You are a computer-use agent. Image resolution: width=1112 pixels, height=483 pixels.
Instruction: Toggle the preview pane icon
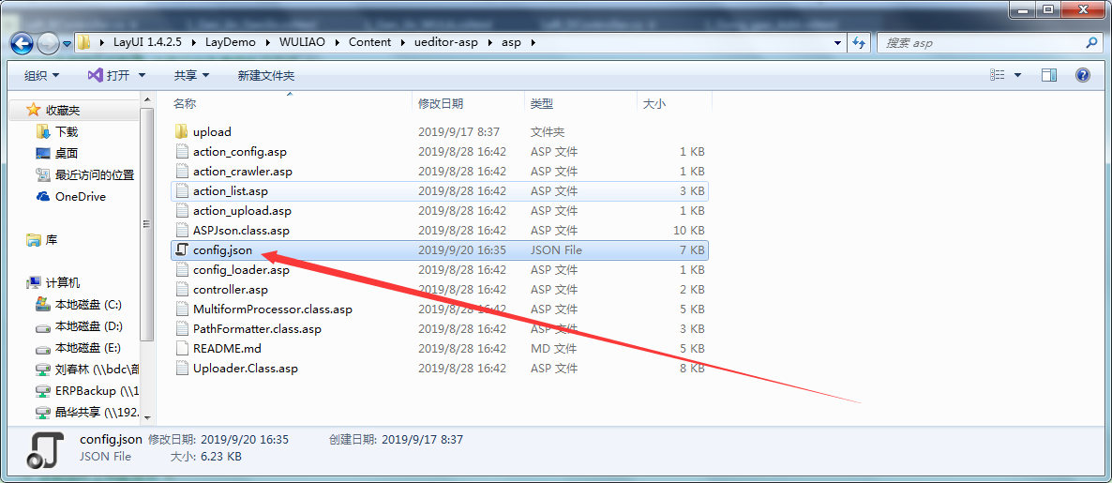(1049, 75)
